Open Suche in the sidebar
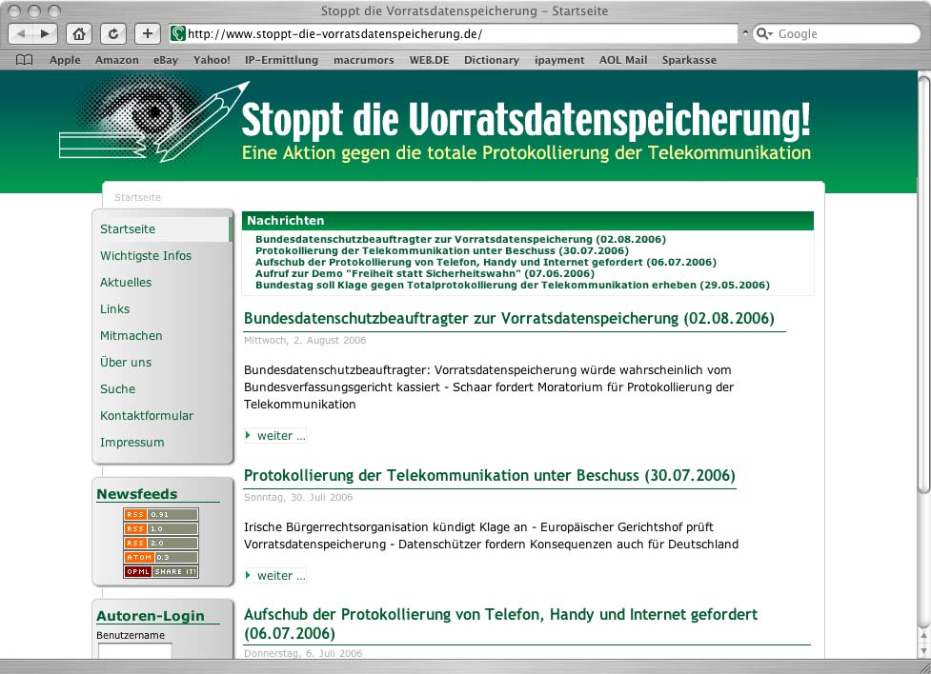The image size is (931, 674). pyautogui.click(x=117, y=389)
